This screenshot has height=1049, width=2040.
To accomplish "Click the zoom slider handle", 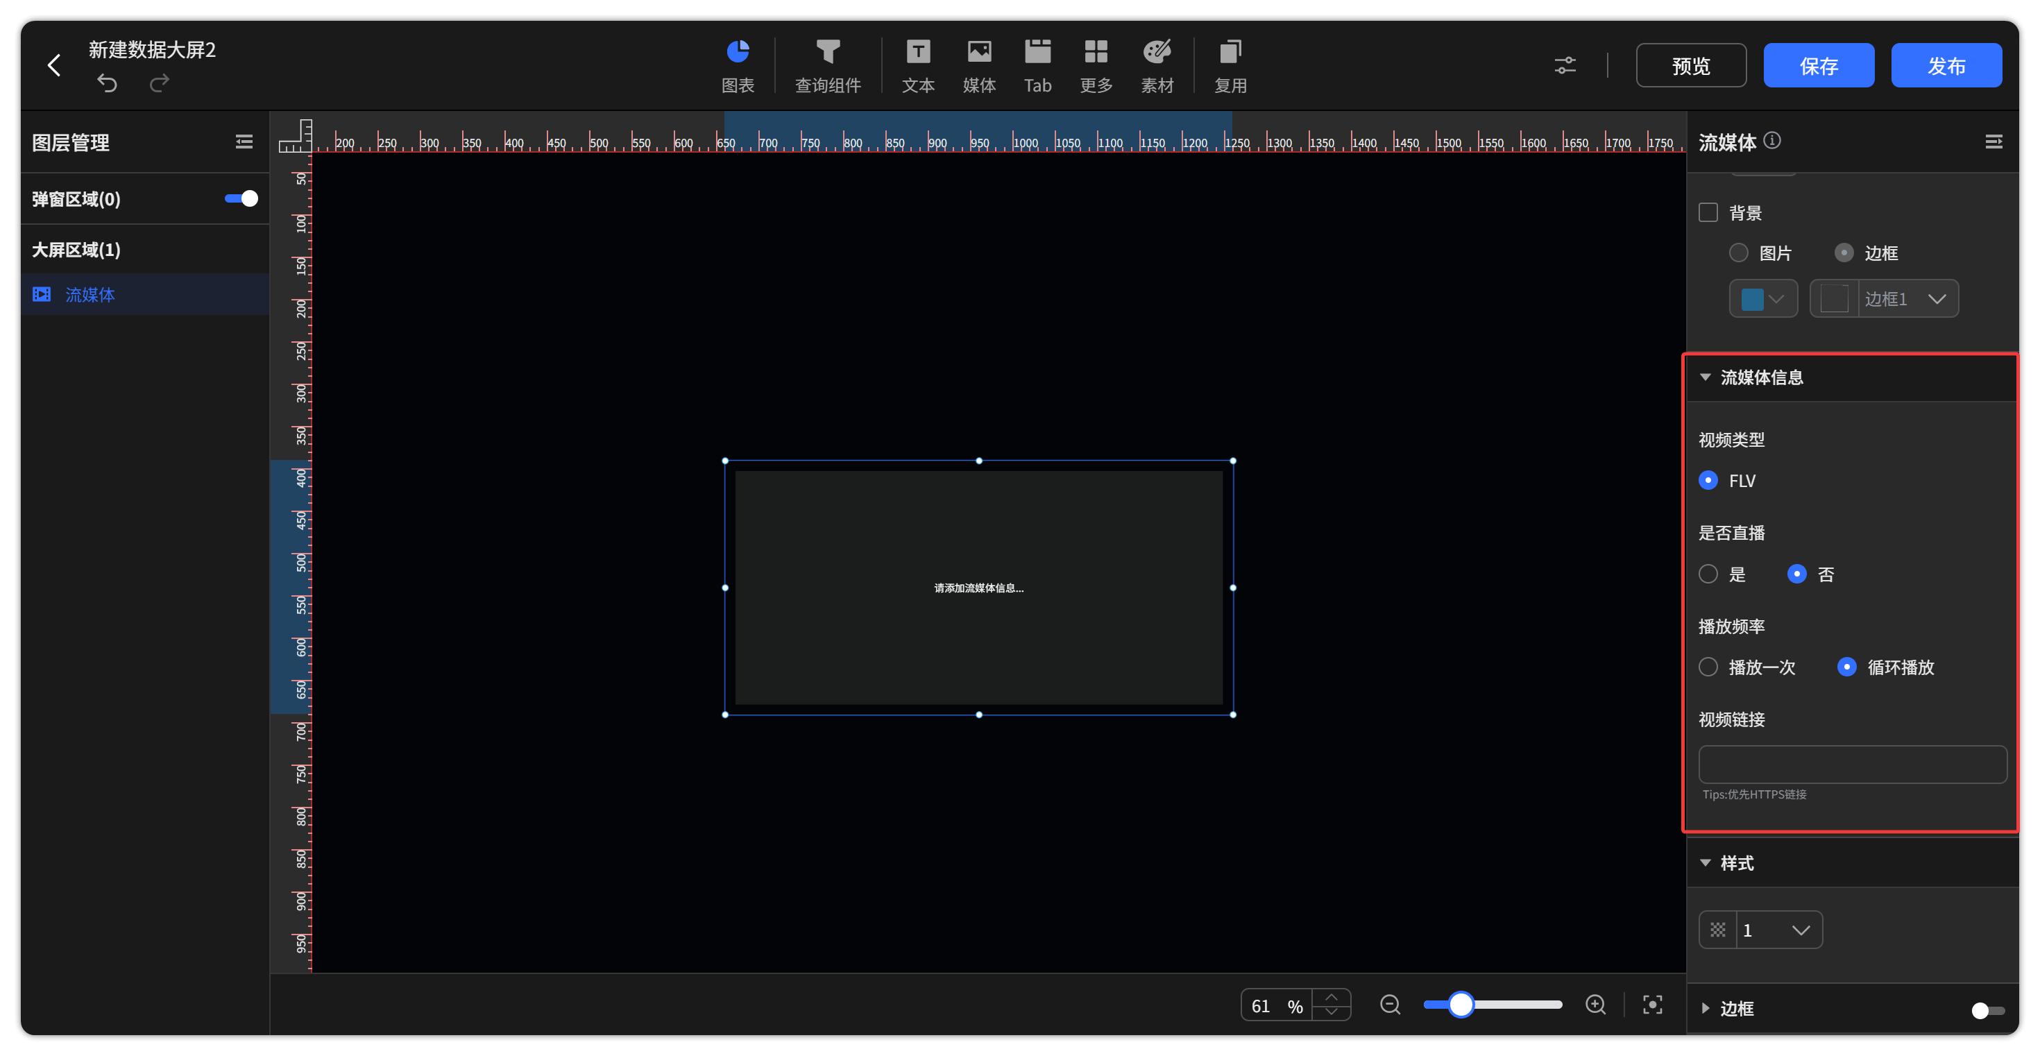I will point(1461,1005).
